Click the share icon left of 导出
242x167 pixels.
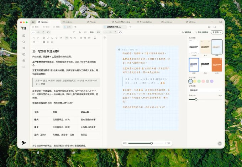74,32
